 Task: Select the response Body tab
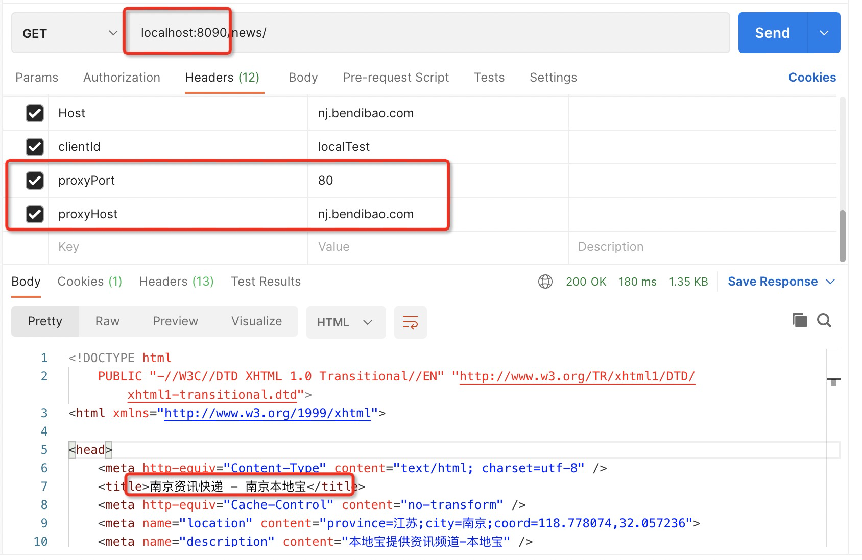pyautogui.click(x=26, y=282)
